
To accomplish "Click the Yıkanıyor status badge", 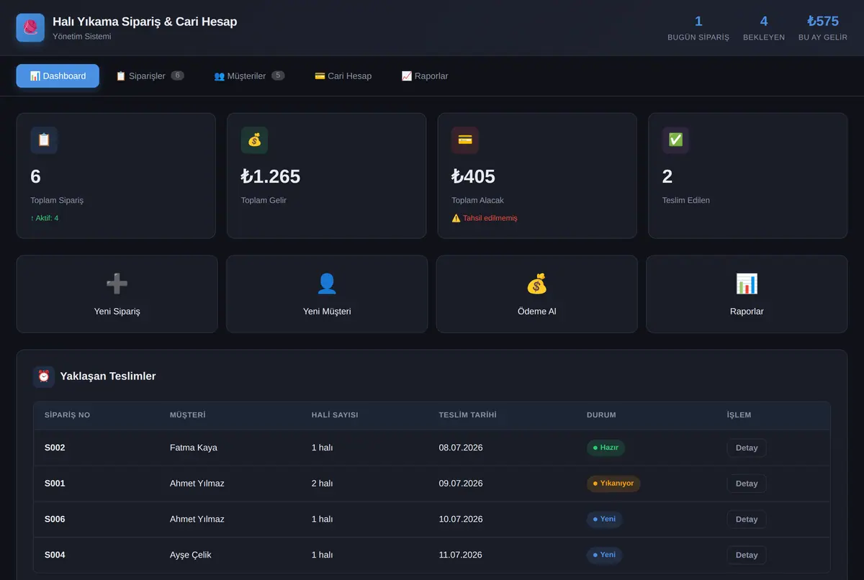I will [613, 484].
